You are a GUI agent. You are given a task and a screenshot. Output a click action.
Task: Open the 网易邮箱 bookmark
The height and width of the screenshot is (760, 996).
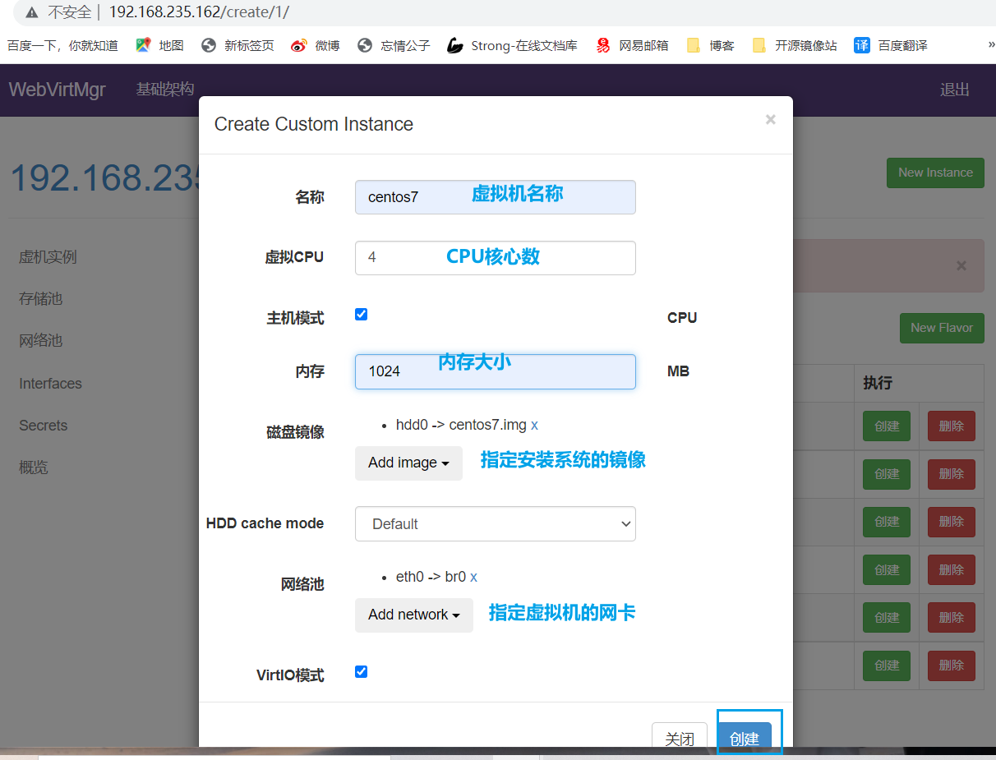coord(632,45)
